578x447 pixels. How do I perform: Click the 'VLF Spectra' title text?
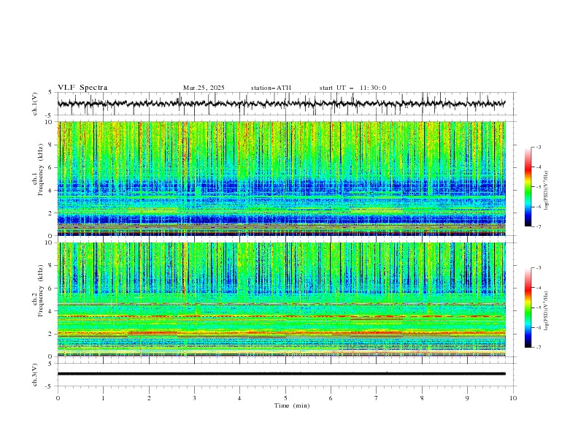[x=82, y=88]
